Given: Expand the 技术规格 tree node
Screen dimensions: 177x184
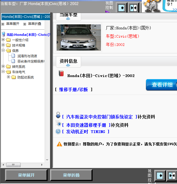Looking at the screenshot, I should point(3,45).
